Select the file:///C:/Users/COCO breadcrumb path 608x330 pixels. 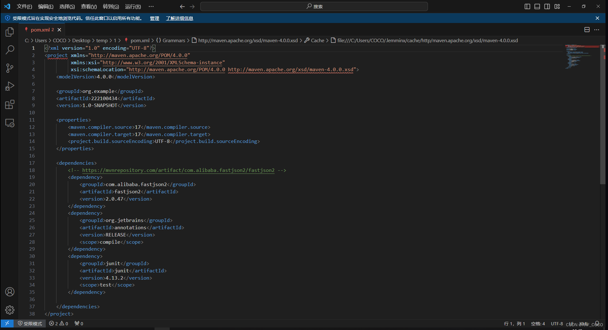pos(424,40)
